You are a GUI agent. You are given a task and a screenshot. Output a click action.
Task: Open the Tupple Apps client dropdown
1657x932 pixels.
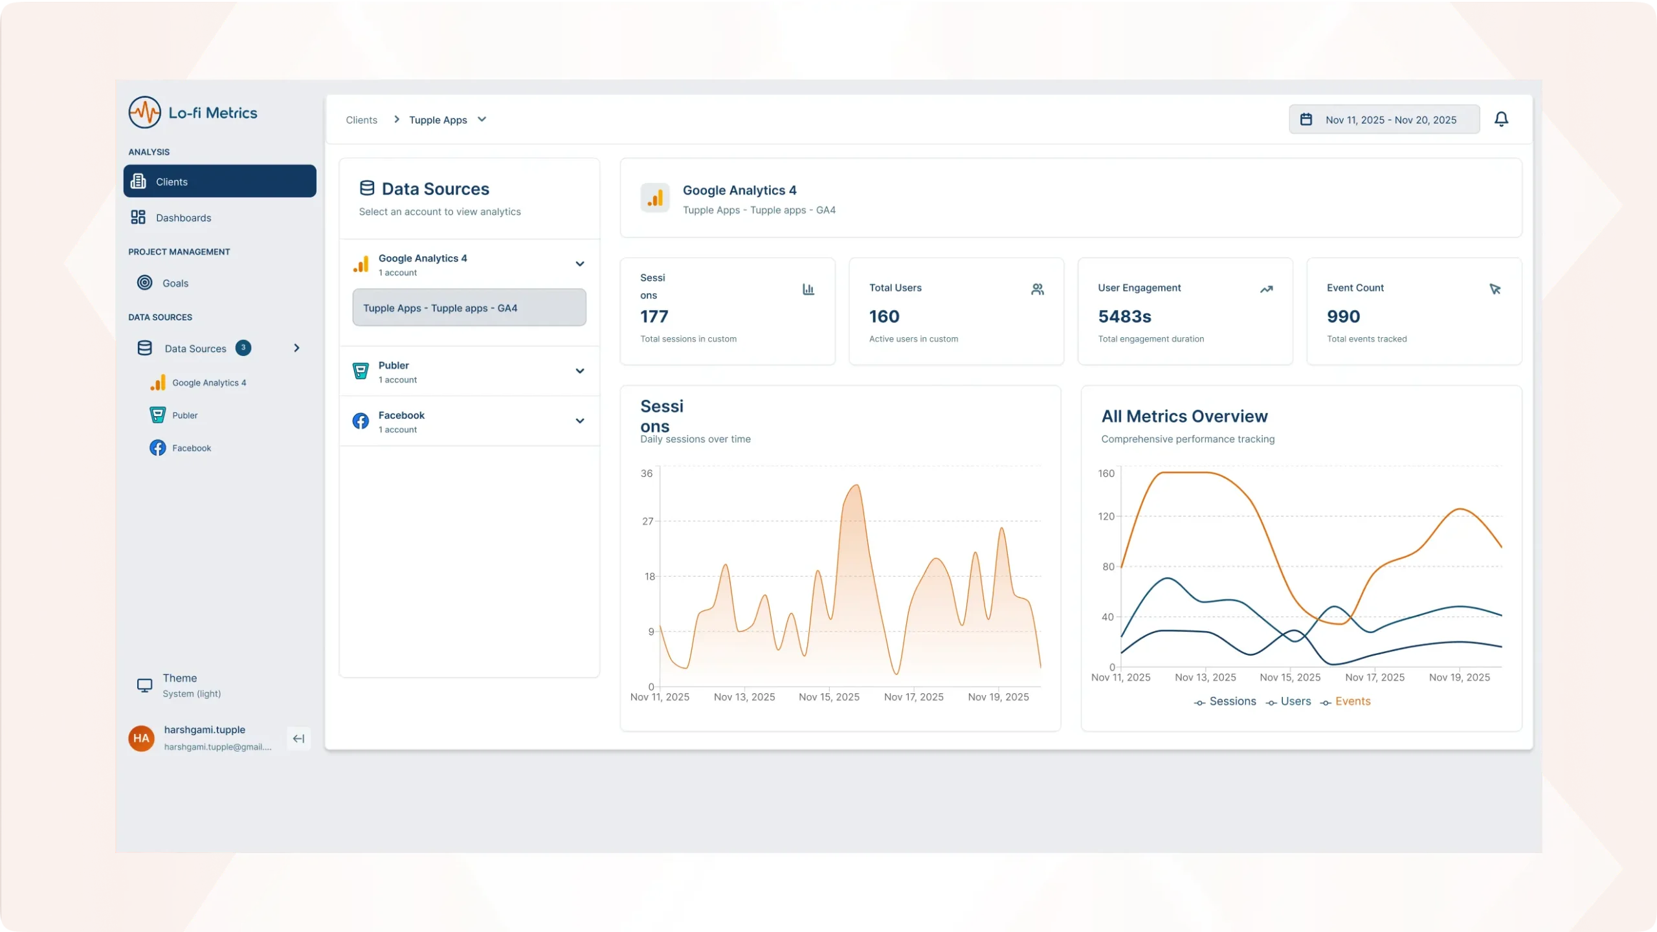(x=447, y=120)
